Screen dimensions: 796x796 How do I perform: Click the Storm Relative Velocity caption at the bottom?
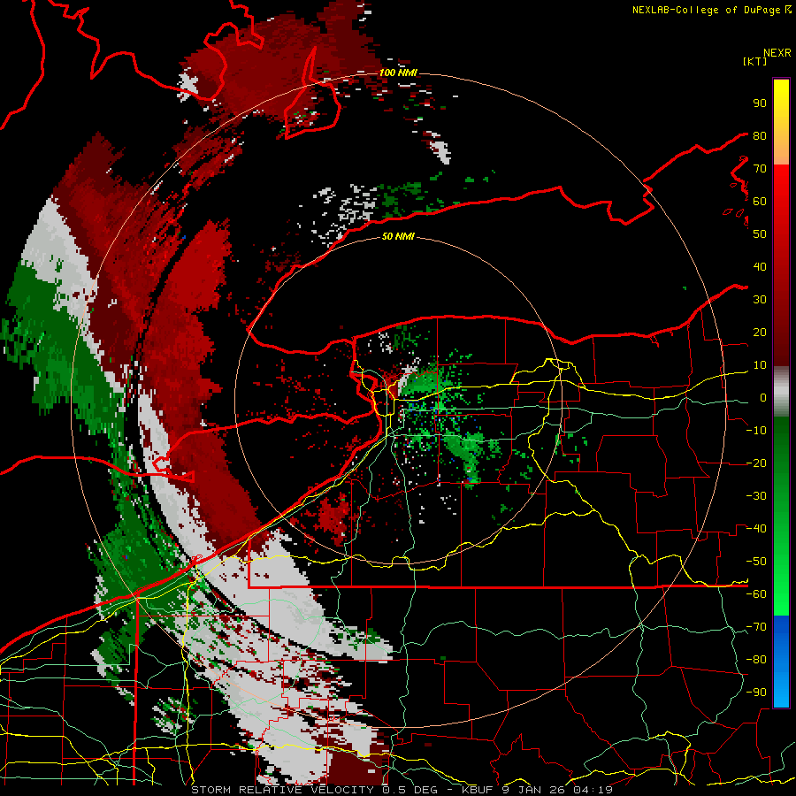point(402,790)
